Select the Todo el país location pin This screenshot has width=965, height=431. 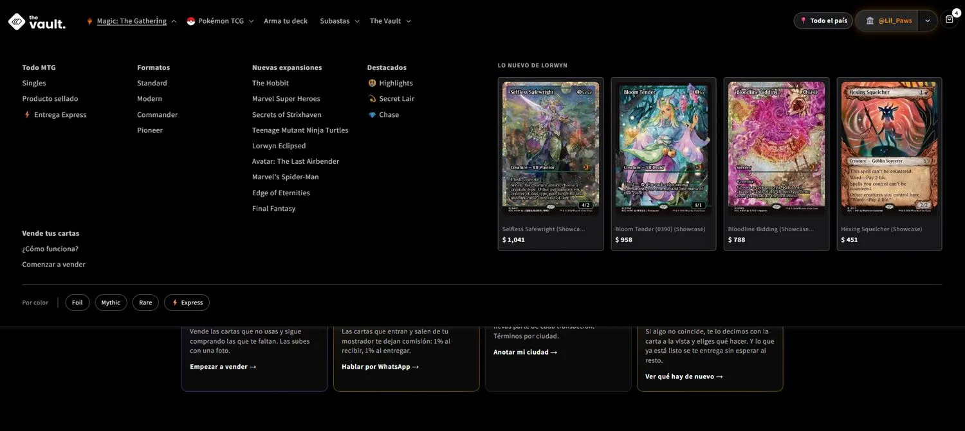[x=803, y=21]
